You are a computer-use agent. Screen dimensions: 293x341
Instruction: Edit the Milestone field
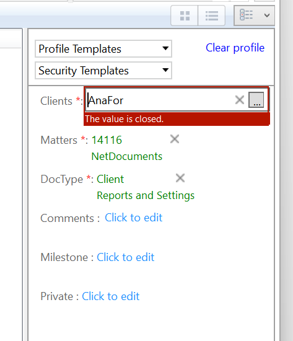click(125, 257)
